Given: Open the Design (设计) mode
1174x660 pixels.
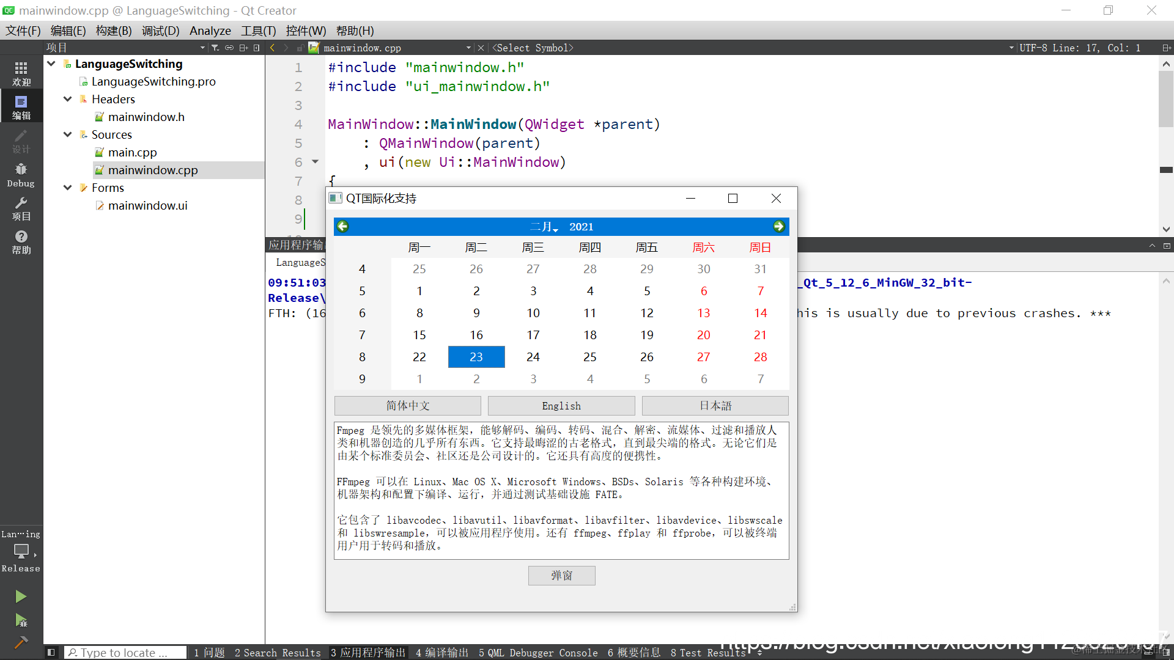Looking at the screenshot, I should [x=21, y=141].
